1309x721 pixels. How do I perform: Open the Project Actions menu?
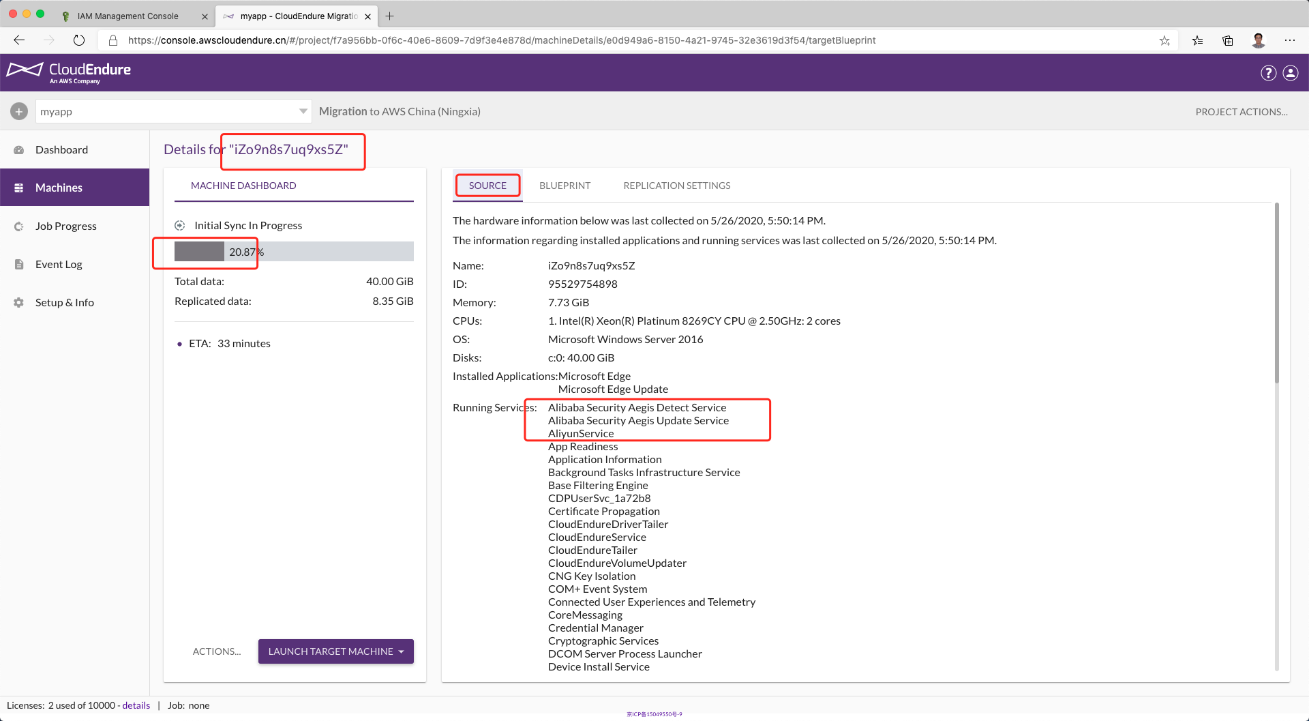(x=1241, y=112)
